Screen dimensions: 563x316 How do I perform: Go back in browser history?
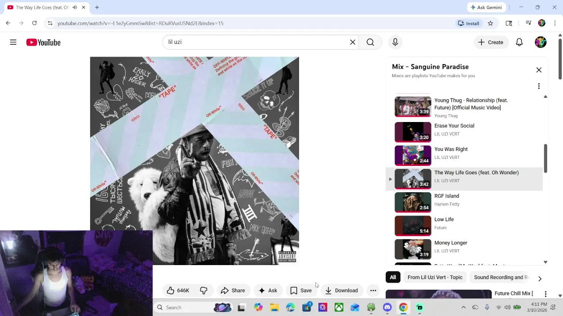coord(8,23)
